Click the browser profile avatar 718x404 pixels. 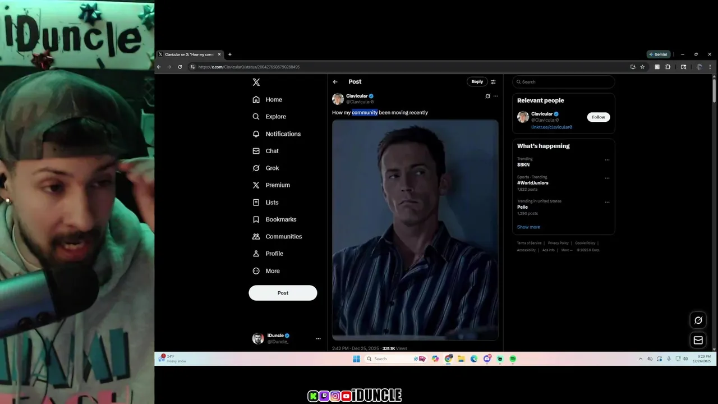[699, 67]
